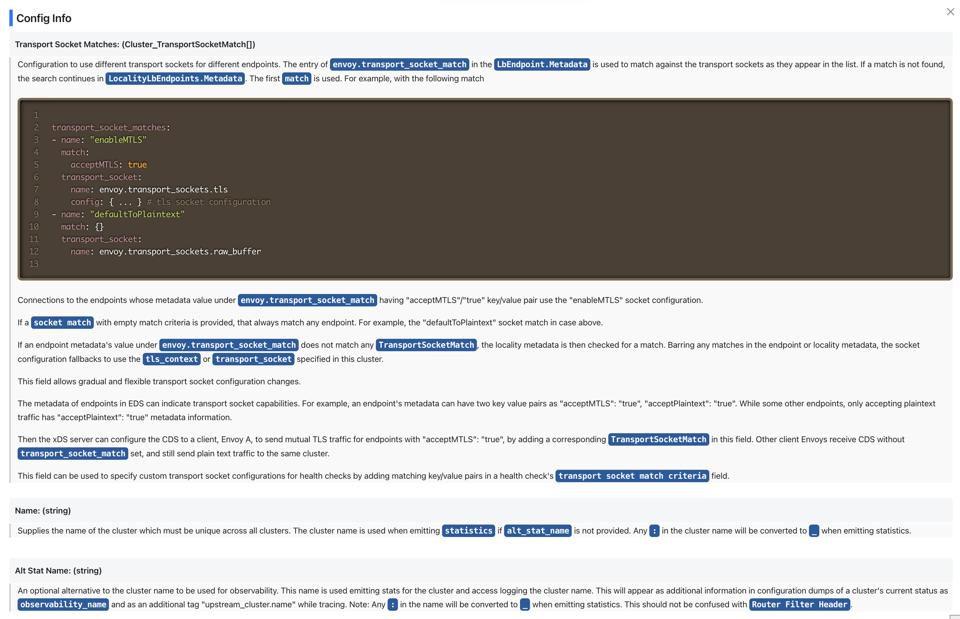960x619 pixels.
Task: Select the tls_context badge
Action: coord(171,359)
